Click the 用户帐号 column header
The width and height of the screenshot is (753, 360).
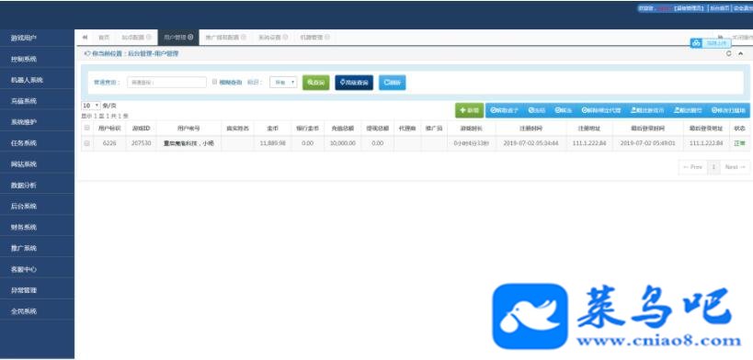point(188,129)
